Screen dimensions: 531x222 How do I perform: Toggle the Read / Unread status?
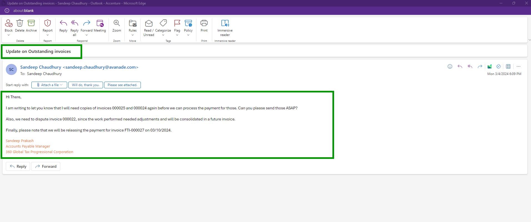(x=149, y=23)
